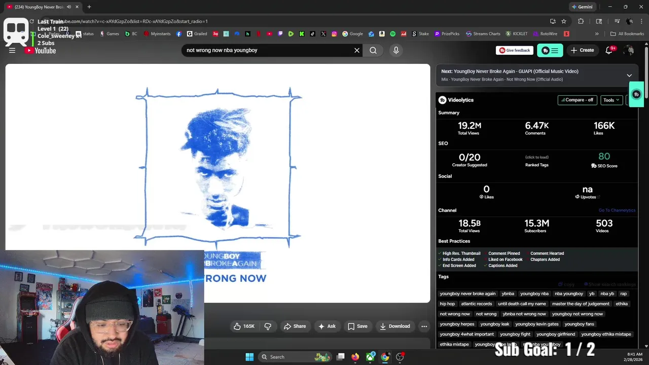Click the 'hip hop' tag
Image resolution: width=649 pixels, height=365 pixels.
(x=447, y=304)
